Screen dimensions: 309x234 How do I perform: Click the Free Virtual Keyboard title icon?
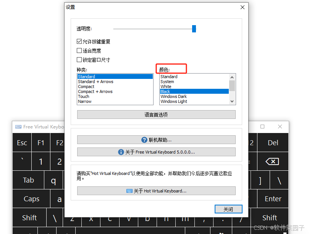[x=18, y=127]
